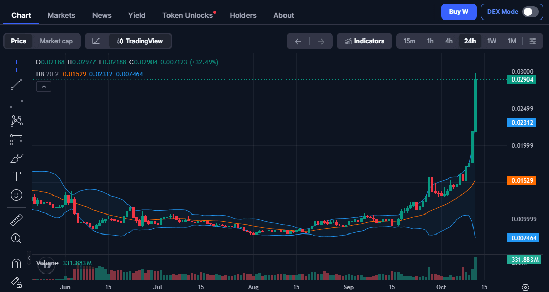This screenshot has width=549, height=292.
Task: Select the brush drawing tool
Action: pyautogui.click(x=16, y=159)
